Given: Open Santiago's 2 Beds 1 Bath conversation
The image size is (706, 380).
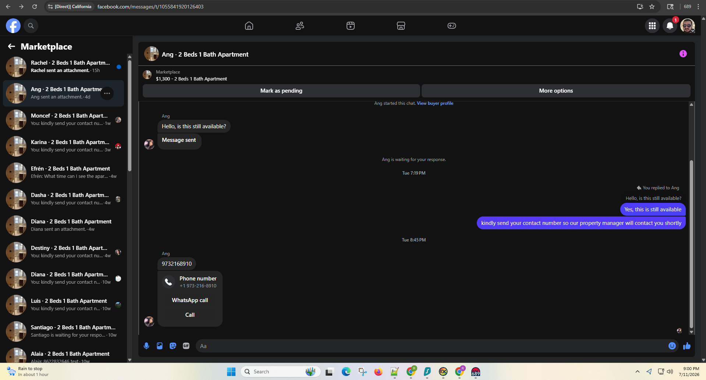Looking at the screenshot, I should point(63,331).
